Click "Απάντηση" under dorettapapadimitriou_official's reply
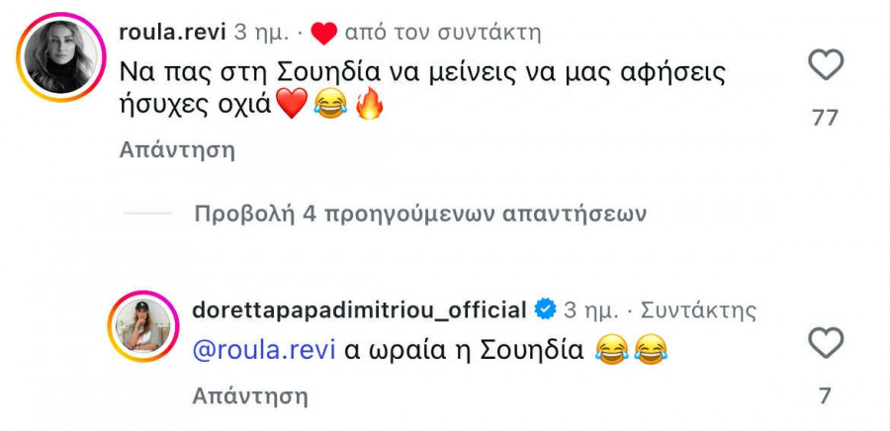The width and height of the screenshot is (890, 431). (250, 396)
